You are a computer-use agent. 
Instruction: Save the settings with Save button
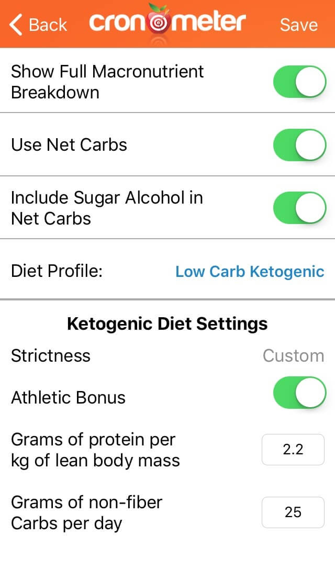pos(299,25)
